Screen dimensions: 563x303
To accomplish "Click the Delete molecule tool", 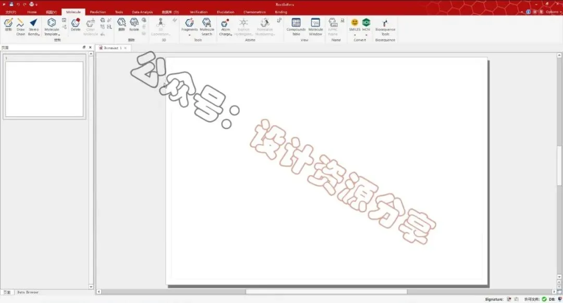I will coord(76,25).
